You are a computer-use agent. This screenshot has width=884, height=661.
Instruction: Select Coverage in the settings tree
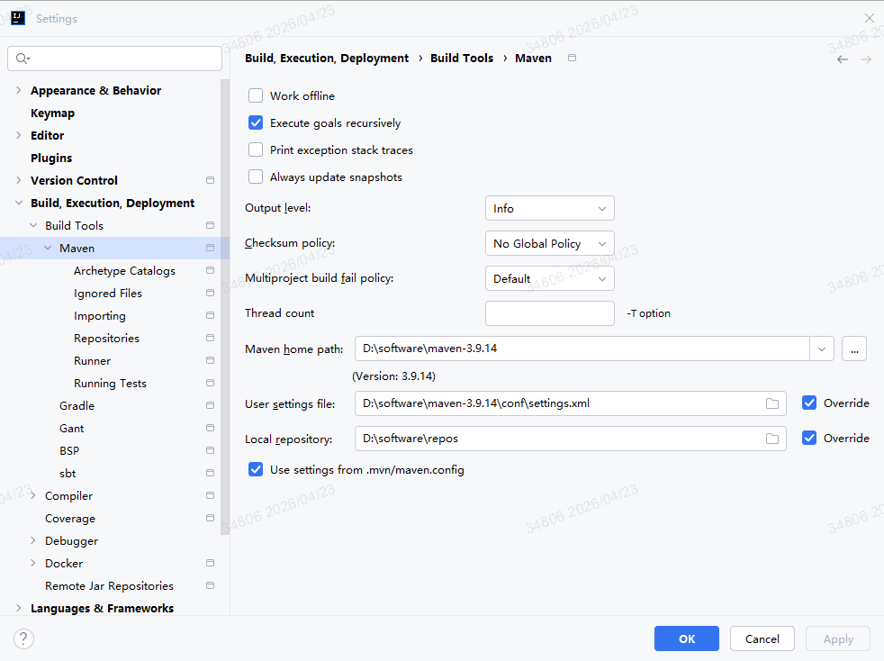[70, 519]
